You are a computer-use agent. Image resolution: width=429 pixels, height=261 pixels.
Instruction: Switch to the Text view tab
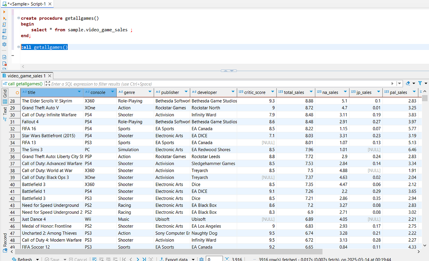(x=5, y=114)
